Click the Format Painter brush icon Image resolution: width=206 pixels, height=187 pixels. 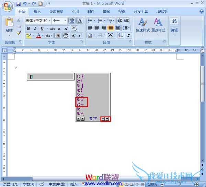coord(19,33)
